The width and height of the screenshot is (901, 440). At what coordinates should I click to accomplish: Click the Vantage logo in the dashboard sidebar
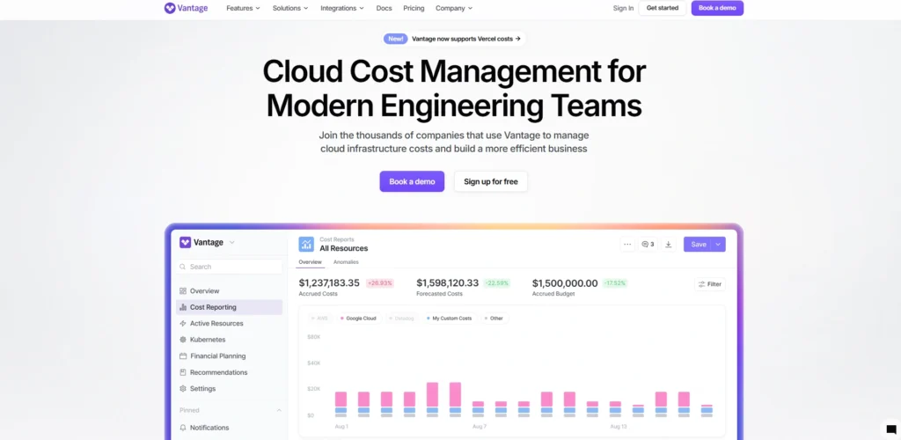185,242
